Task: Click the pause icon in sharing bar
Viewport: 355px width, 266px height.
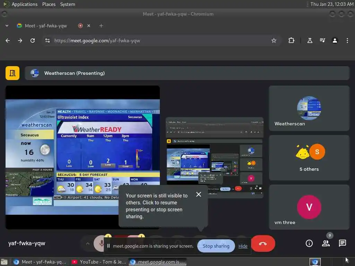Action: [x=109, y=246]
